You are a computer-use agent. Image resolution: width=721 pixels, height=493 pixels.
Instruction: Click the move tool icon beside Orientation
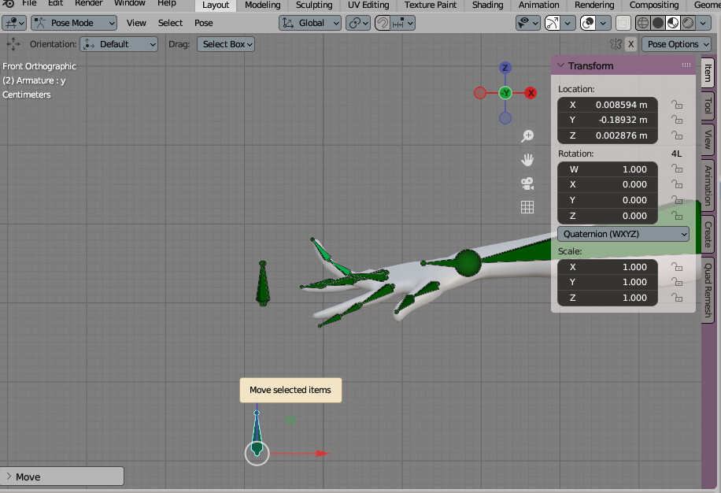click(x=13, y=44)
